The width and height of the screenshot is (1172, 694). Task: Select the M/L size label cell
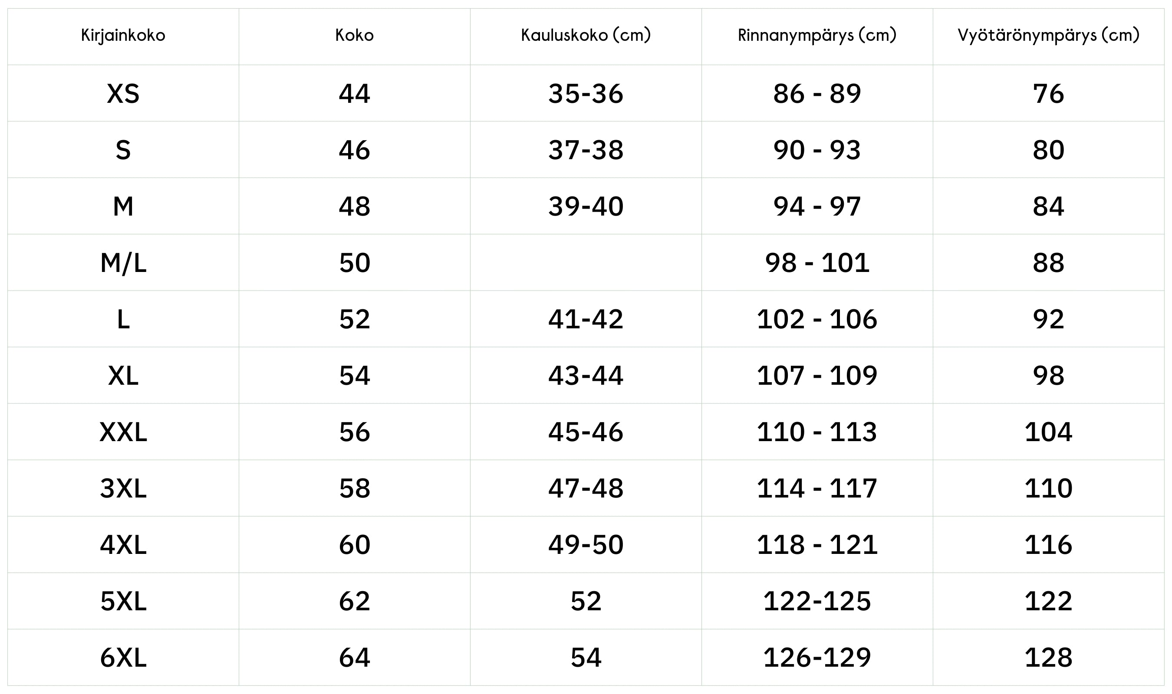coord(123,263)
